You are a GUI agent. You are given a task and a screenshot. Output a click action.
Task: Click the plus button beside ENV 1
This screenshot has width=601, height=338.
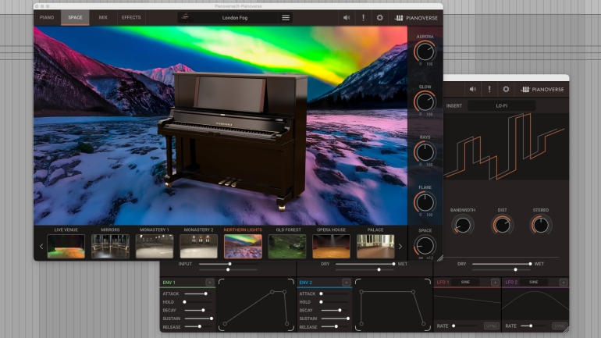coord(210,283)
